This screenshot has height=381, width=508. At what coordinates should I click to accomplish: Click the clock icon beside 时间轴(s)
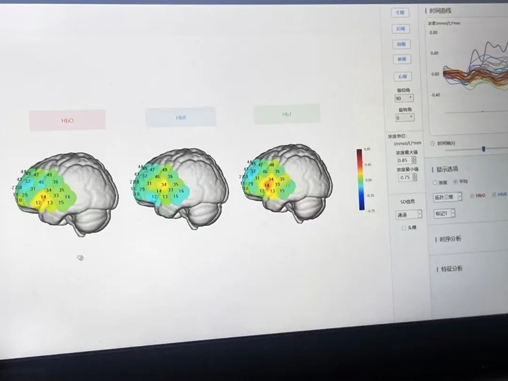point(432,143)
